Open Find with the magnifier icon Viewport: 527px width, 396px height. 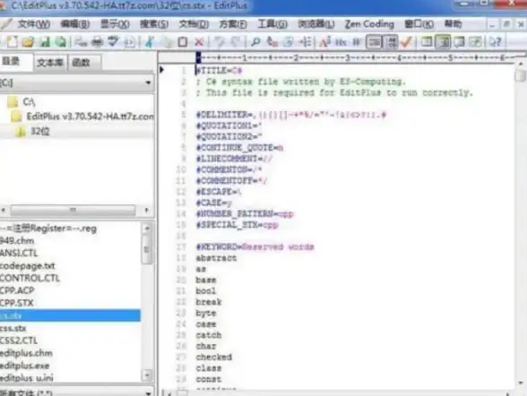(x=255, y=42)
